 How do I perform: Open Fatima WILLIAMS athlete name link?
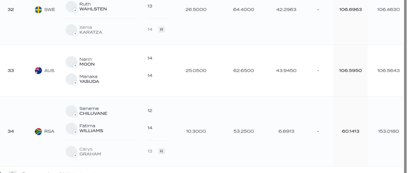tap(91, 128)
